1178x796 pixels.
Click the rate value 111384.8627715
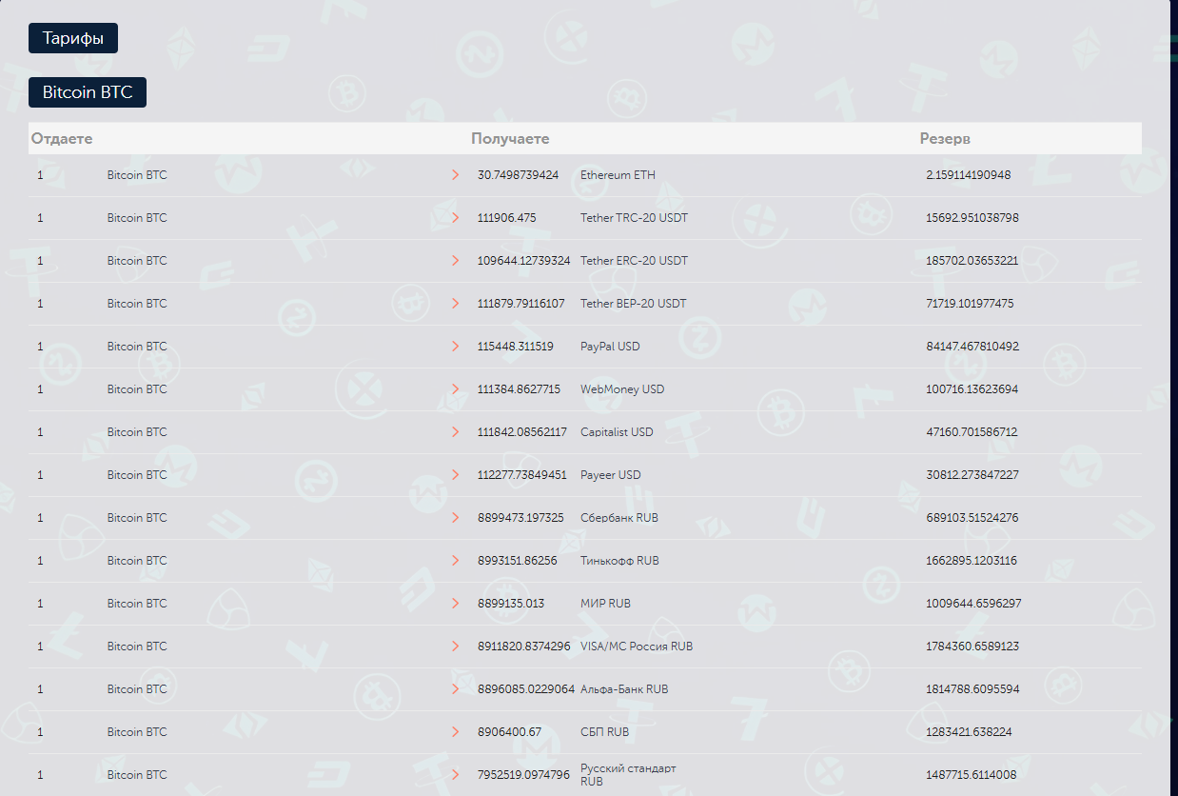click(x=520, y=389)
